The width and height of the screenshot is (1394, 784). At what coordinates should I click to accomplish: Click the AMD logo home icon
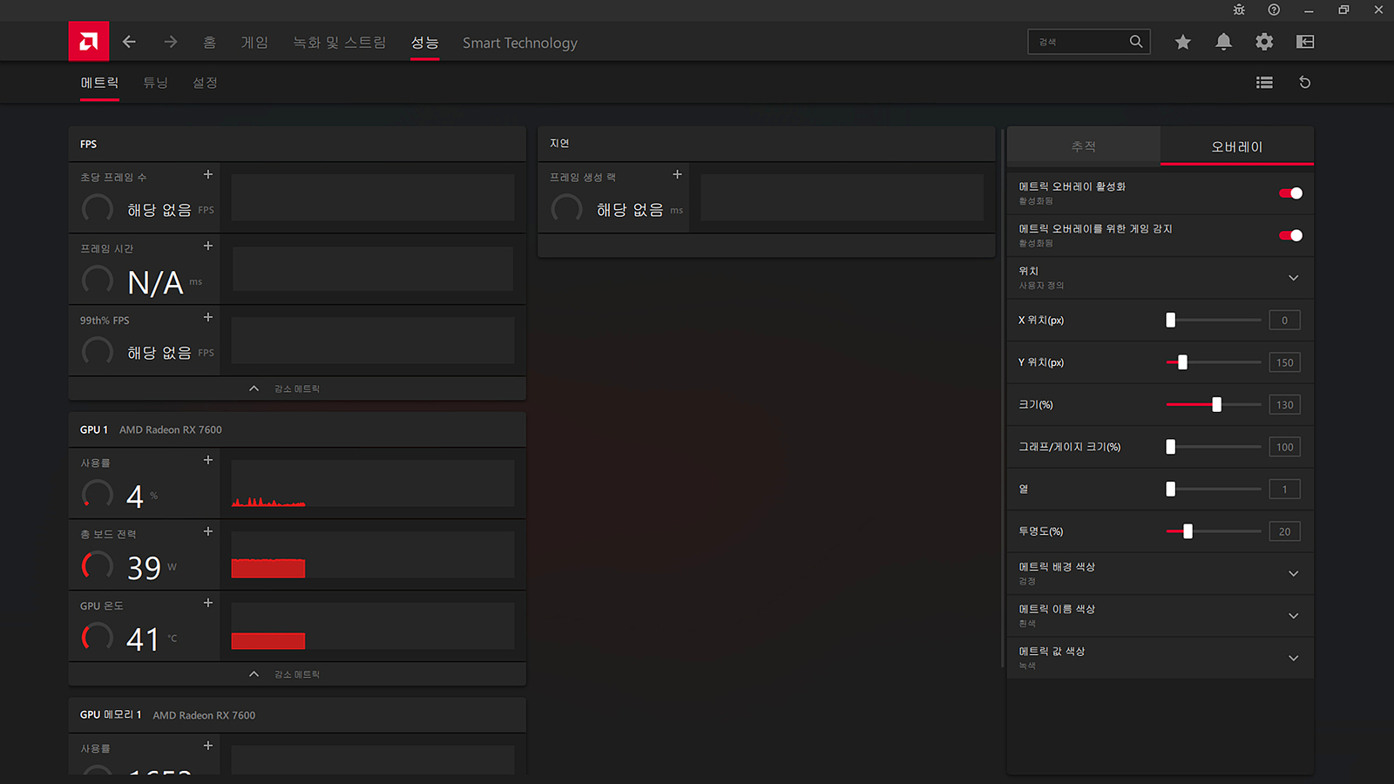point(89,42)
